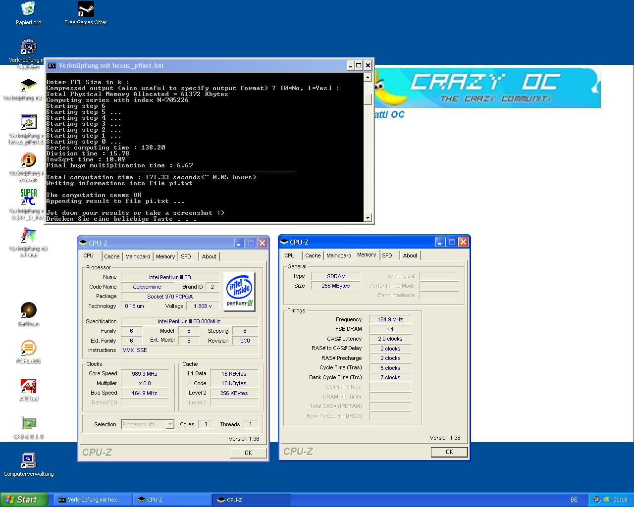The height and width of the screenshot is (507, 634).
Task: Switch to Memory tab in left CPU-Z
Action: 165,256
